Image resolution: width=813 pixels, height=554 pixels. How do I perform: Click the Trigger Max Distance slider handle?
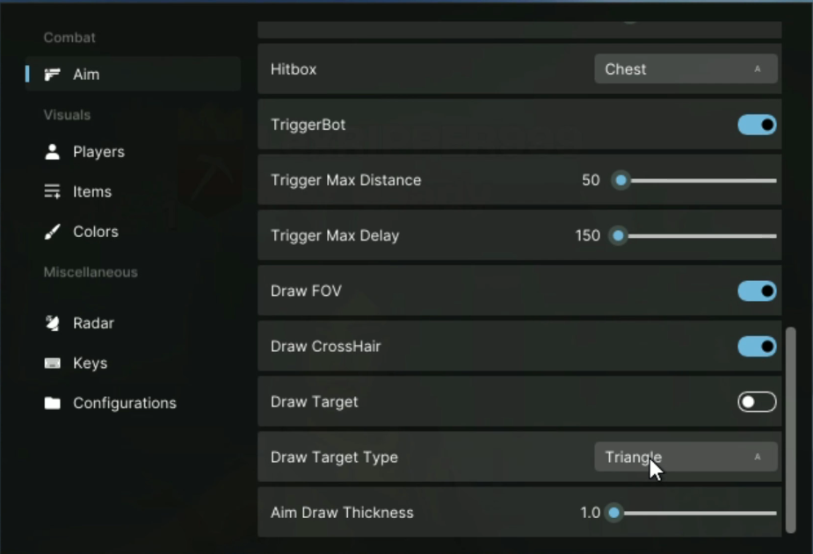tap(621, 180)
